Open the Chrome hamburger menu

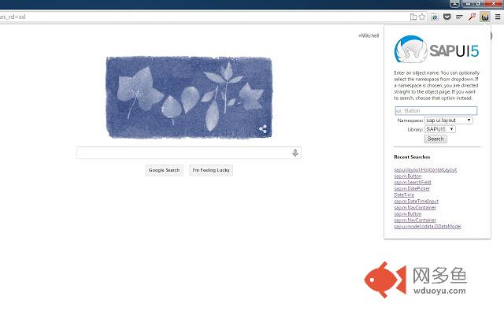pyautogui.click(x=498, y=17)
